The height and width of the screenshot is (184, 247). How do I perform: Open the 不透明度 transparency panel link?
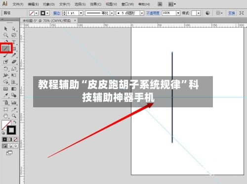pyautogui.click(x=153, y=13)
